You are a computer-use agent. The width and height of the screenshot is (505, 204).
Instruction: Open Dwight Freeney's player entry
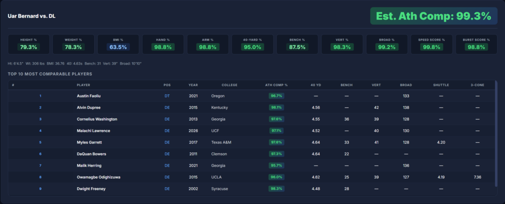point(87,189)
